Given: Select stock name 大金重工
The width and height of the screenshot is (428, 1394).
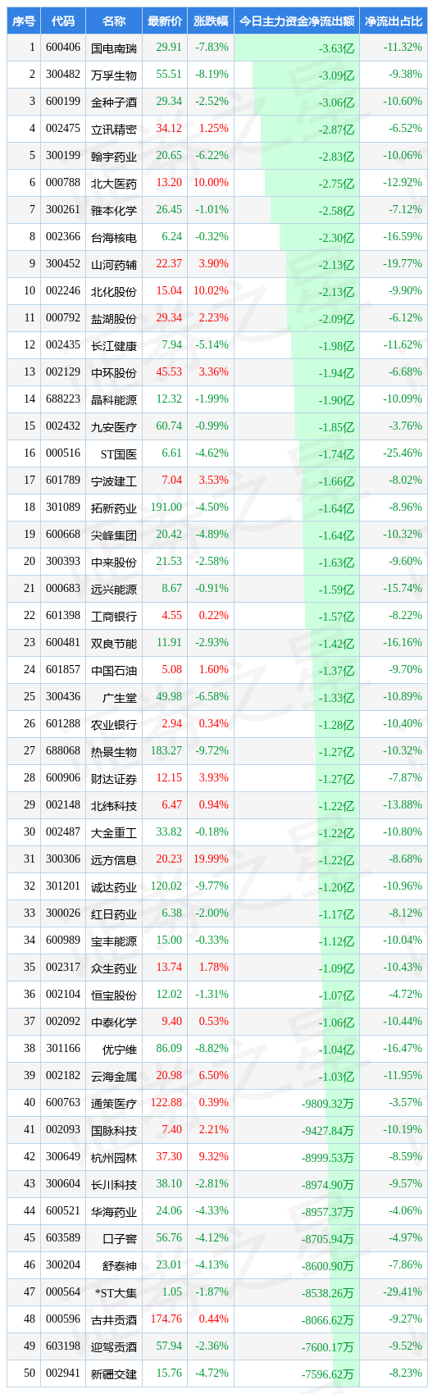Looking at the screenshot, I should pyautogui.click(x=114, y=832).
